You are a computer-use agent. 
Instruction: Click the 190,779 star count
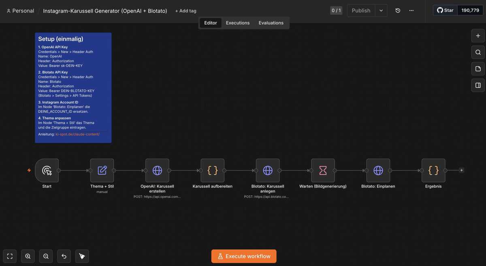point(470,10)
